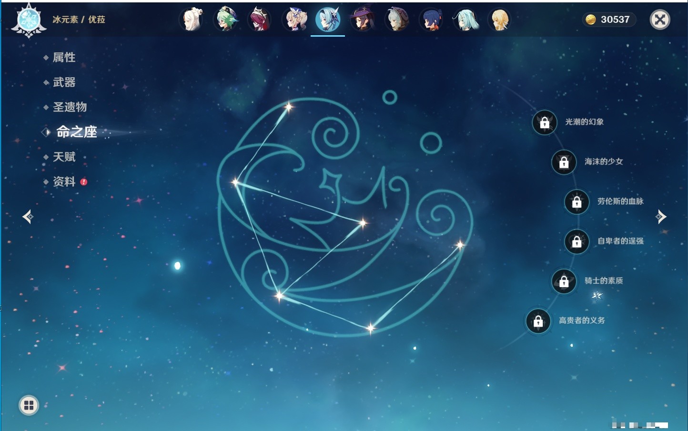Go to the next character with the right arrow
The image size is (688, 431).
661,217
